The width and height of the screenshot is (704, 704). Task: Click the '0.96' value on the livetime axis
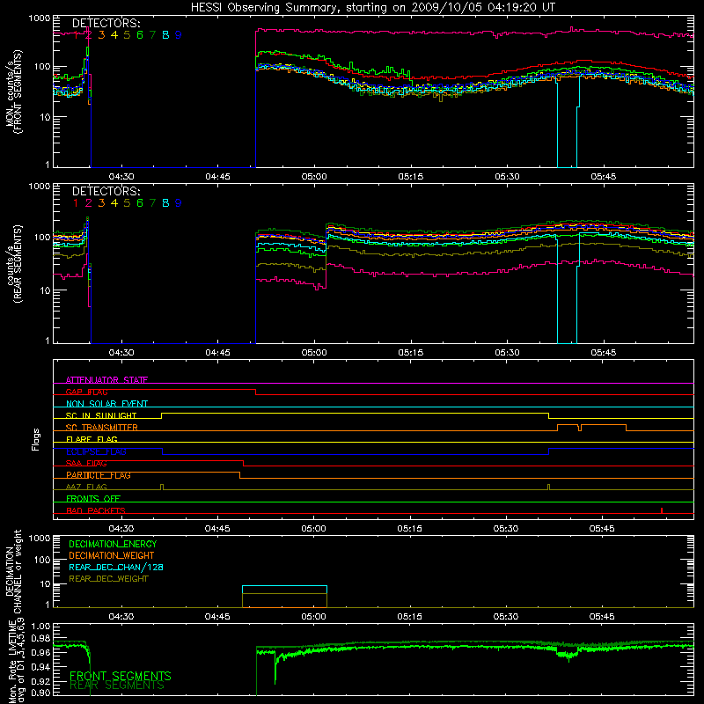tap(40, 653)
